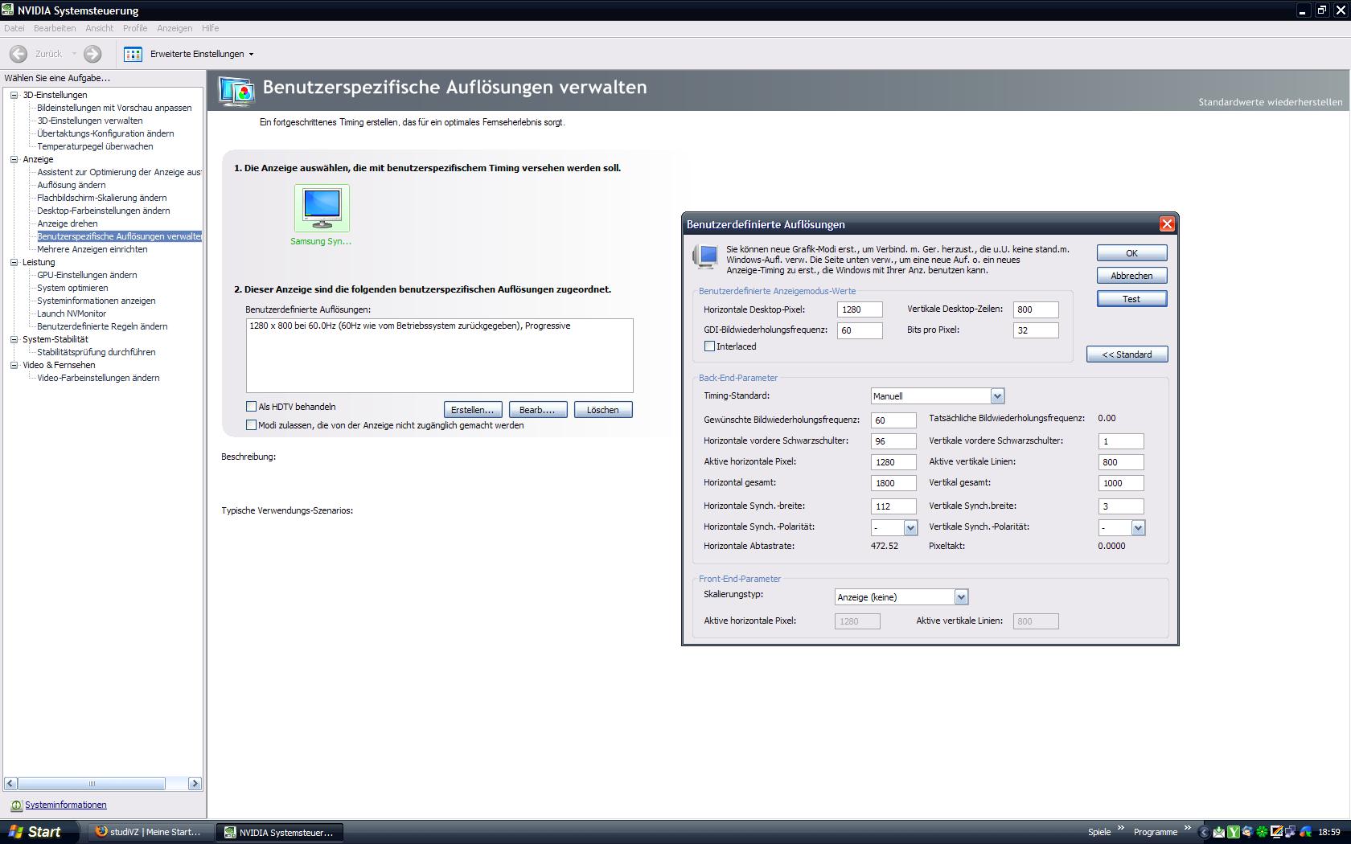
Task: Click the Bits pro Pixel field
Action: 1036,330
